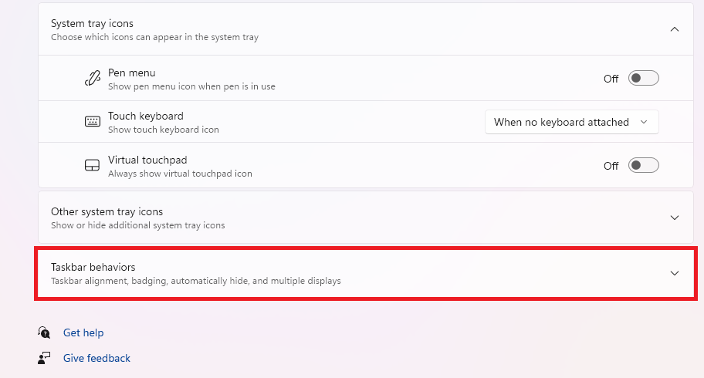Click the Virtual touchpad row label
The height and width of the screenshot is (378, 704).
tap(147, 160)
